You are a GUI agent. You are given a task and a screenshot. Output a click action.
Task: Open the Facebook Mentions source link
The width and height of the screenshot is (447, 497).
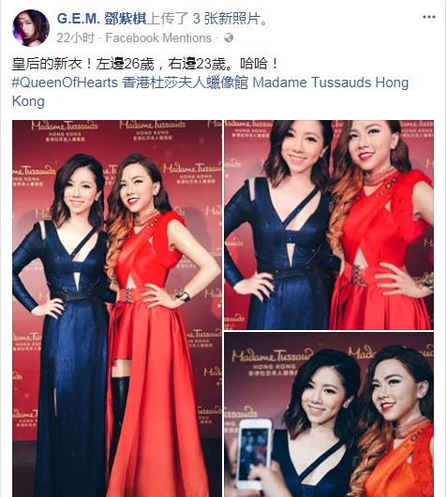coord(158,38)
